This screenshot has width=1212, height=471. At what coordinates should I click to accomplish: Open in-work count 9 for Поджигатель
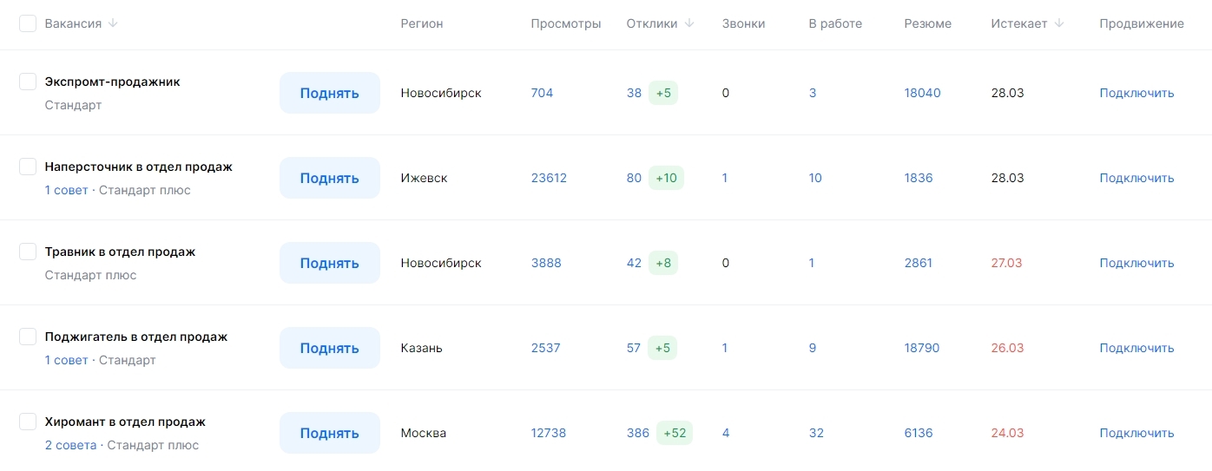[813, 348]
